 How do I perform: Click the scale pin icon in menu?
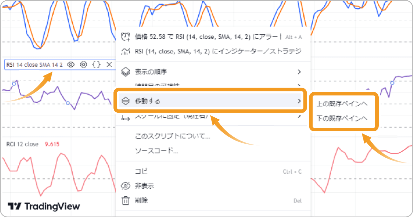(x=126, y=118)
